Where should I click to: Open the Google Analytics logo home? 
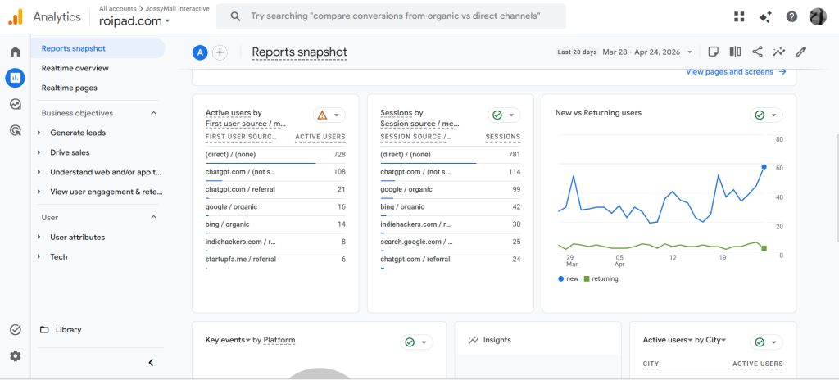16,17
